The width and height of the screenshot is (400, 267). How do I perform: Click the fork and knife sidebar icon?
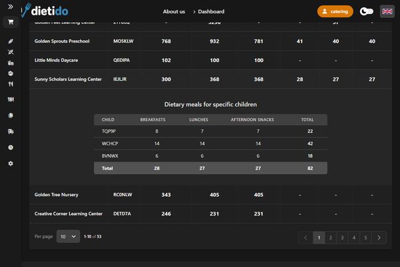point(10,85)
